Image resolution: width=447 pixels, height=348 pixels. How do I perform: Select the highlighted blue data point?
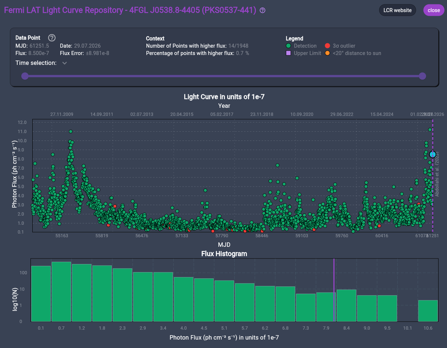coord(433,154)
